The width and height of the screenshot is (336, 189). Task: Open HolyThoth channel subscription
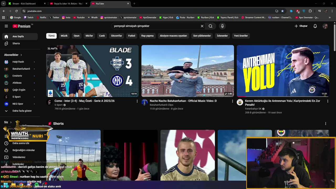coord(20,62)
